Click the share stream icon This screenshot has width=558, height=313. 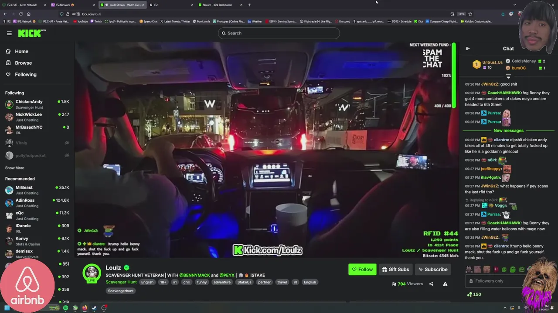click(431, 284)
